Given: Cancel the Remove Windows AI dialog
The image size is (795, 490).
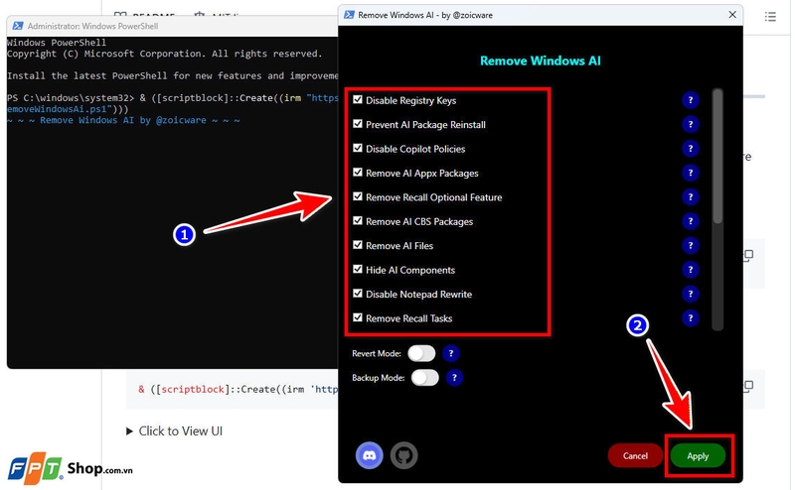Looking at the screenshot, I should pyautogui.click(x=635, y=455).
